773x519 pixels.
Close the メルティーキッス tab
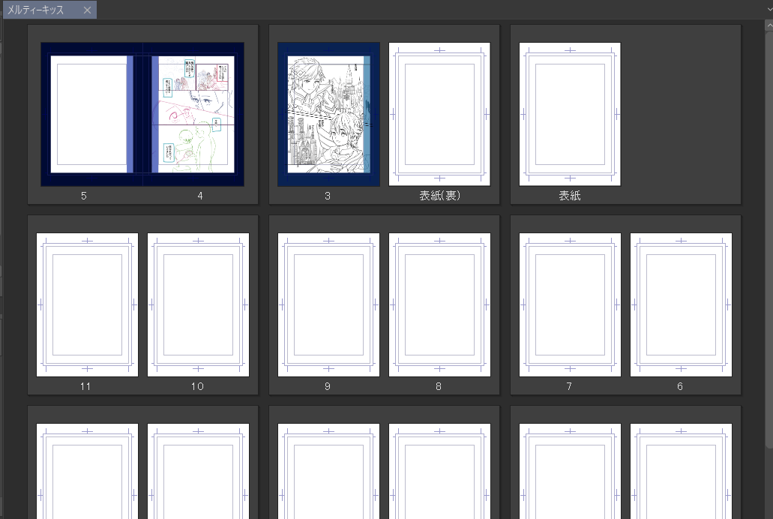point(87,10)
